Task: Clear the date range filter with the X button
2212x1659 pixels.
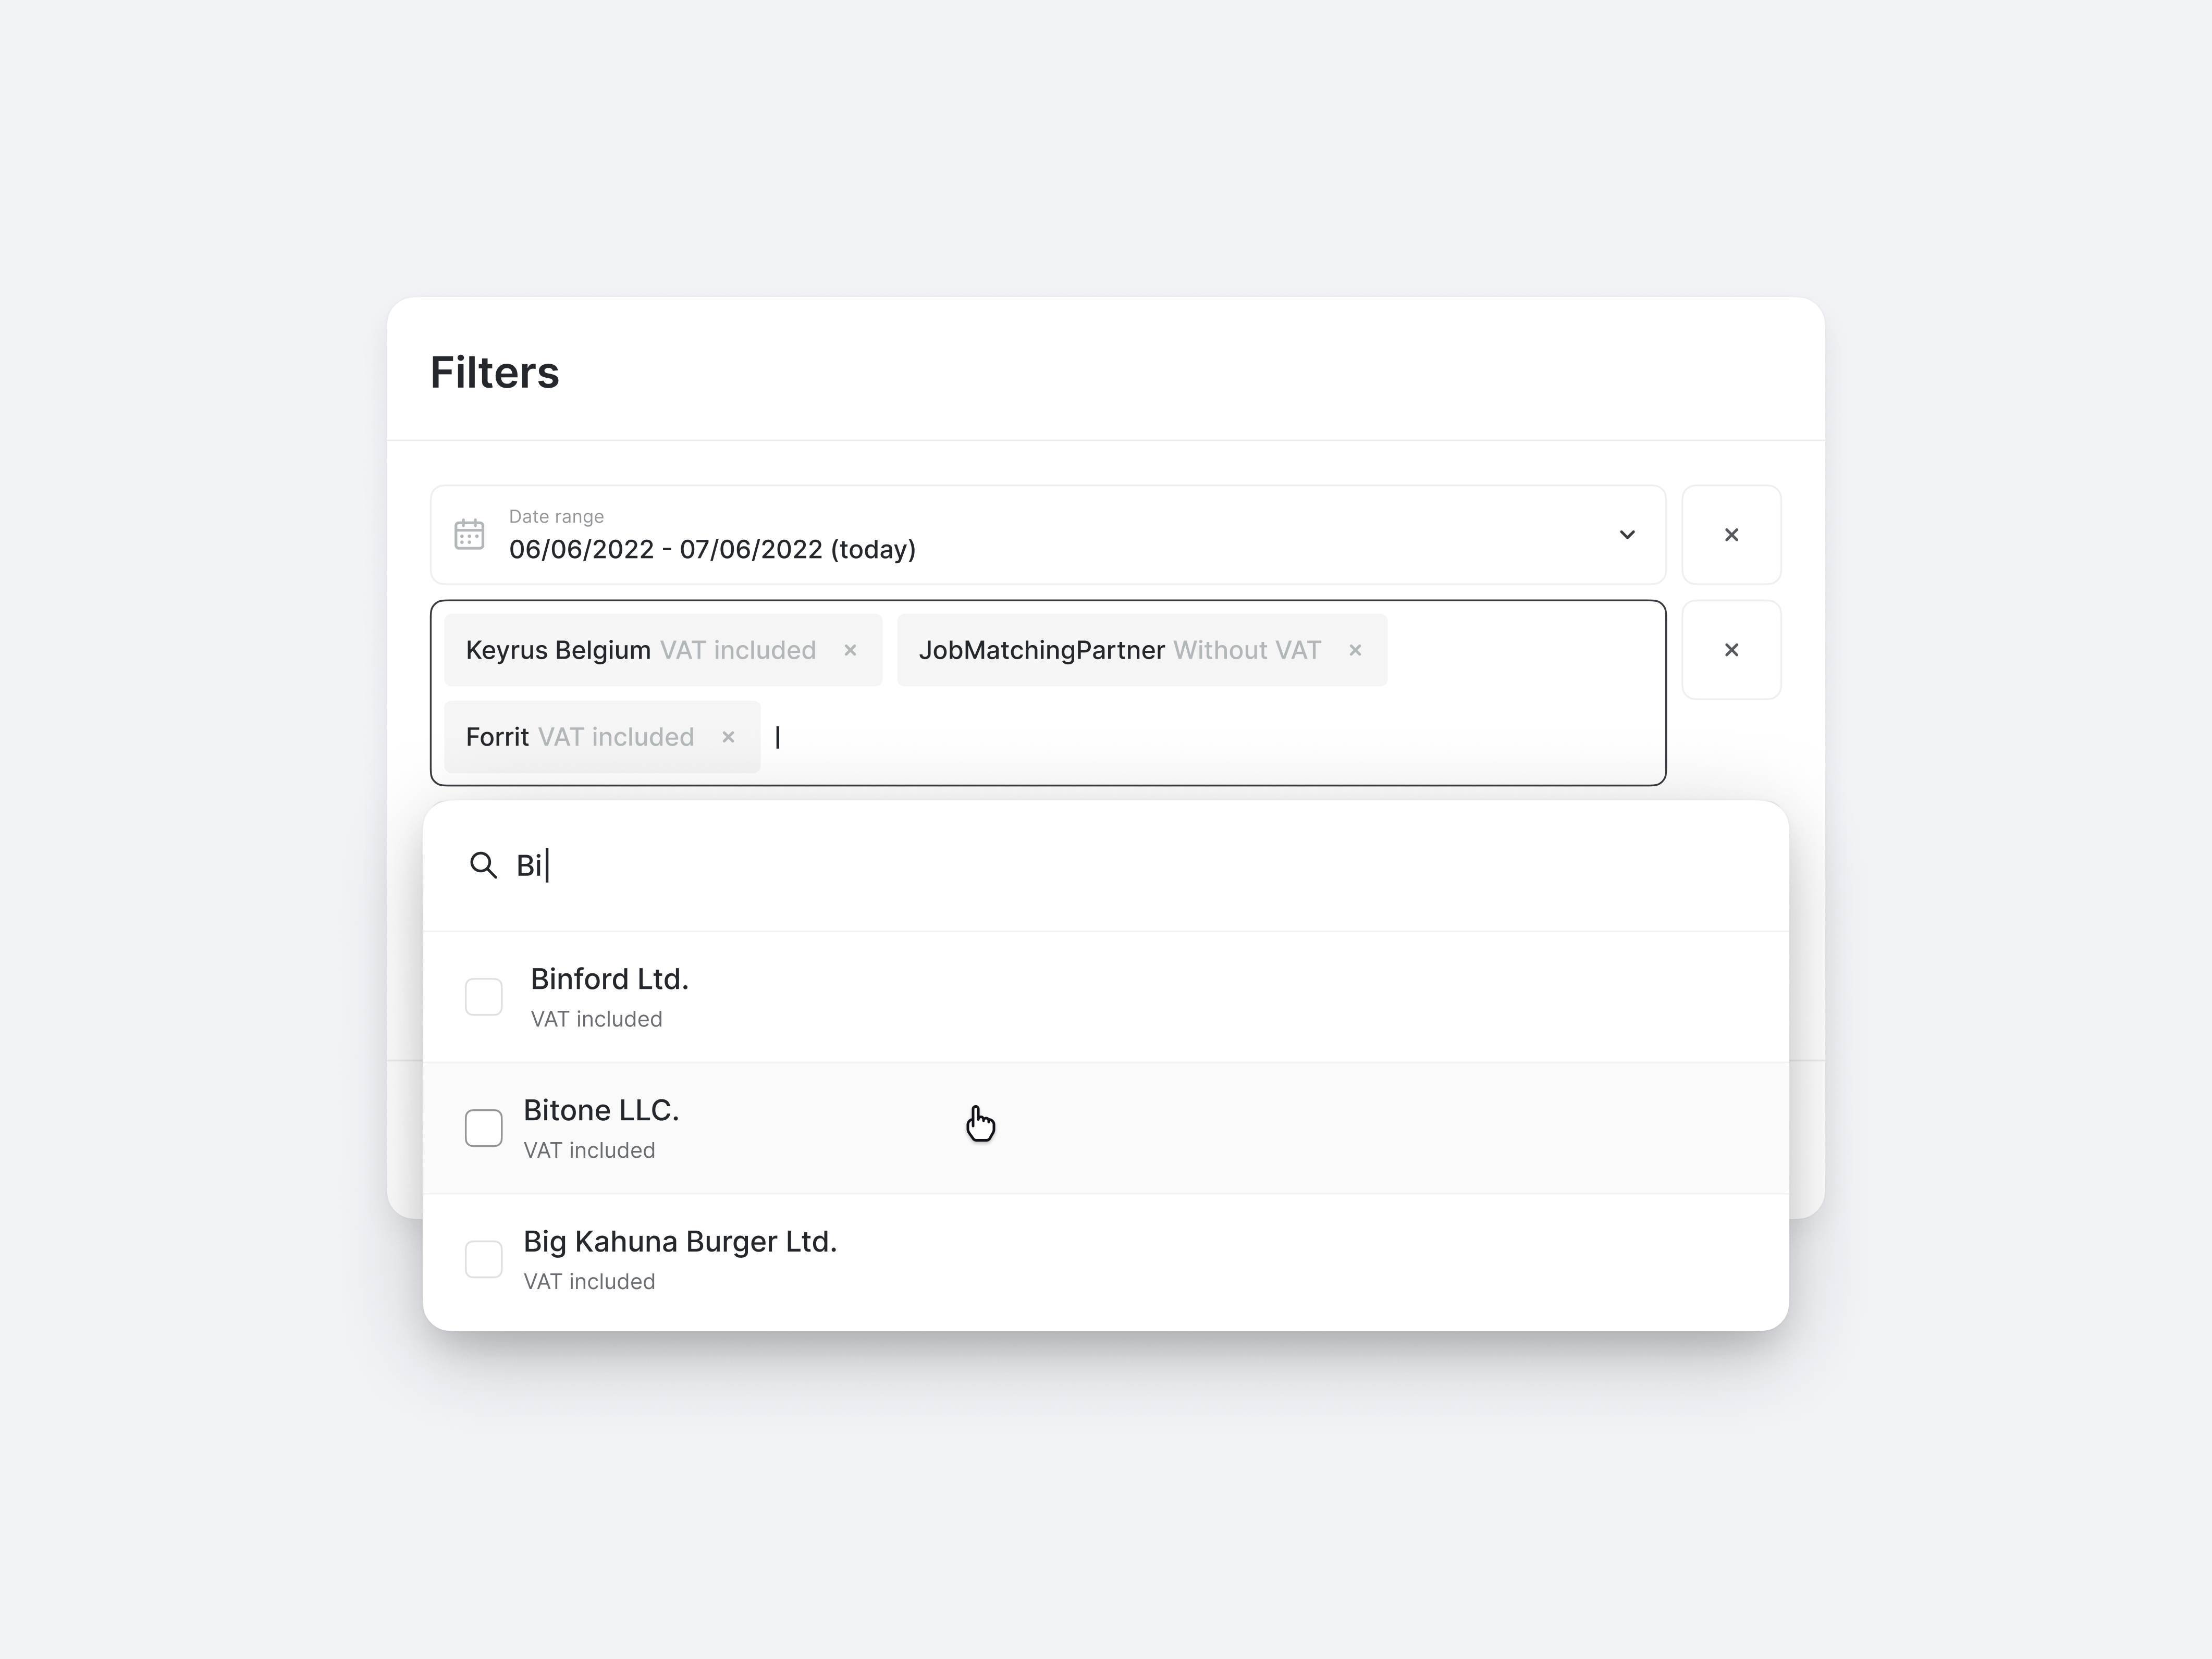Action: [1731, 535]
